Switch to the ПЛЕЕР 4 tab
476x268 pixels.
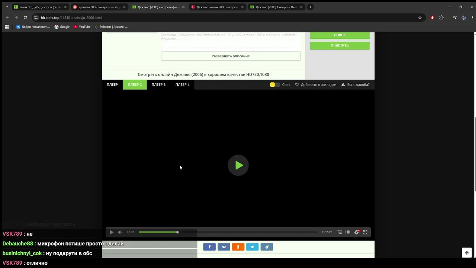[x=182, y=84]
